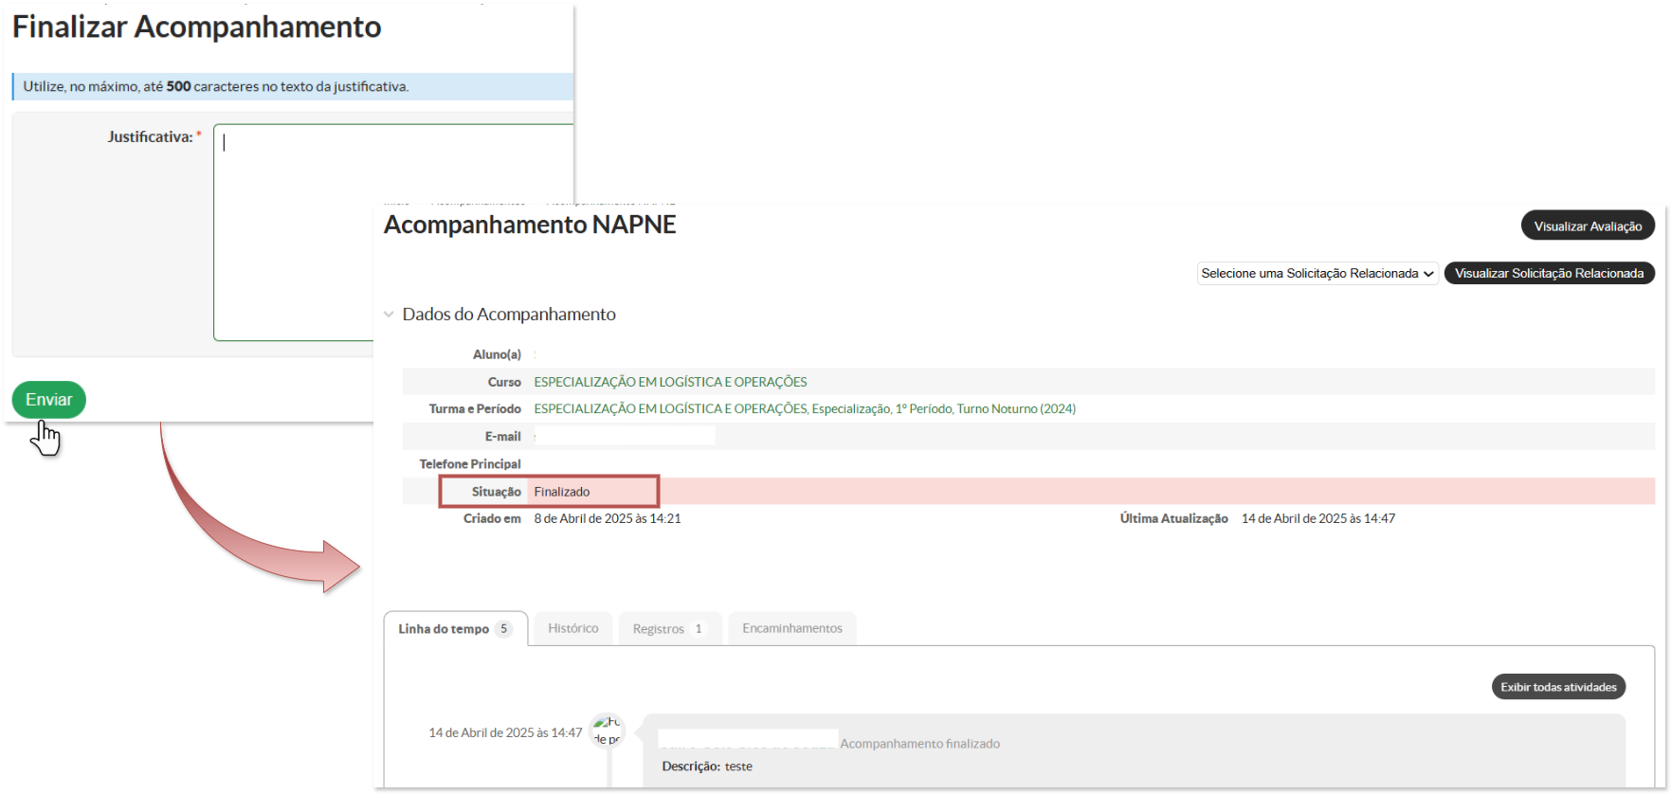1671x794 pixels.
Task: Open the Turma e Período link
Action: pos(805,408)
